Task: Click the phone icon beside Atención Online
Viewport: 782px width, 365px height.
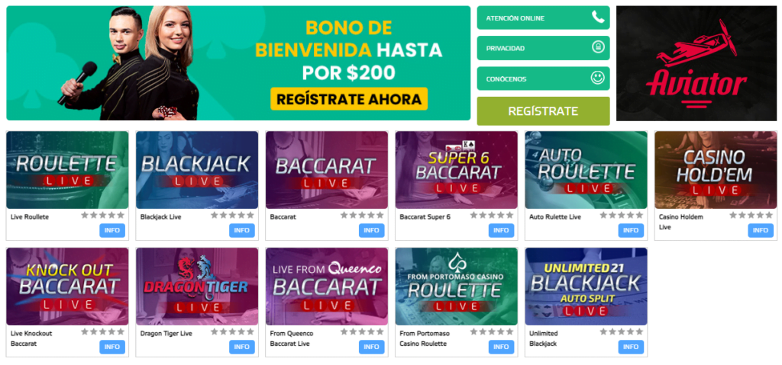Action: (597, 18)
